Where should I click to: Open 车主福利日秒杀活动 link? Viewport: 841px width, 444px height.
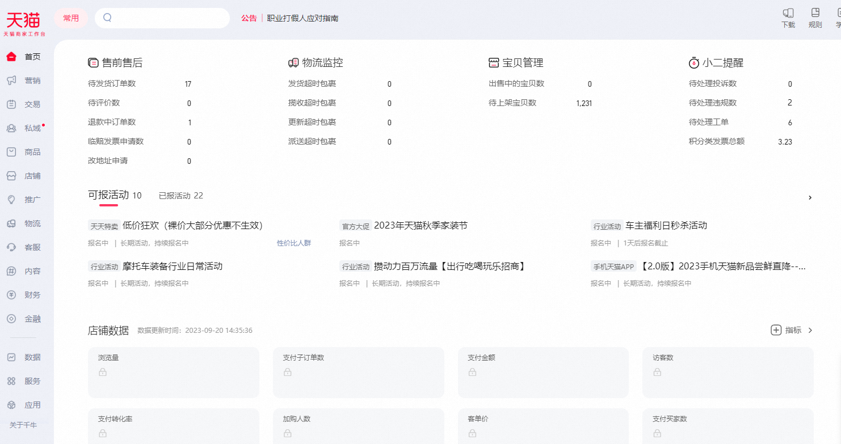point(666,226)
